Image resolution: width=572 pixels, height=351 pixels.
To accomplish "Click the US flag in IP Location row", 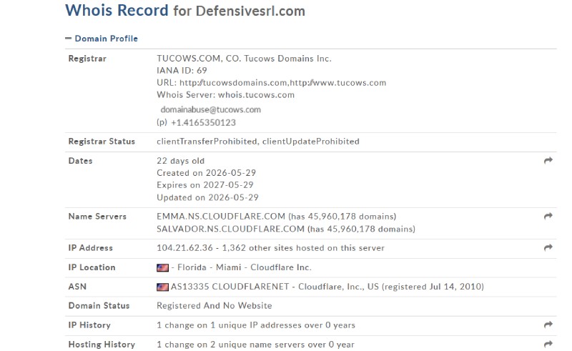I will pyautogui.click(x=163, y=267).
